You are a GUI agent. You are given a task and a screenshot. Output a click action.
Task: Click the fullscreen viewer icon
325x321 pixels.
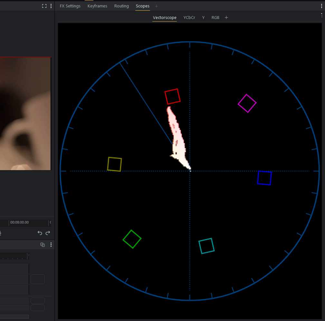[44, 6]
